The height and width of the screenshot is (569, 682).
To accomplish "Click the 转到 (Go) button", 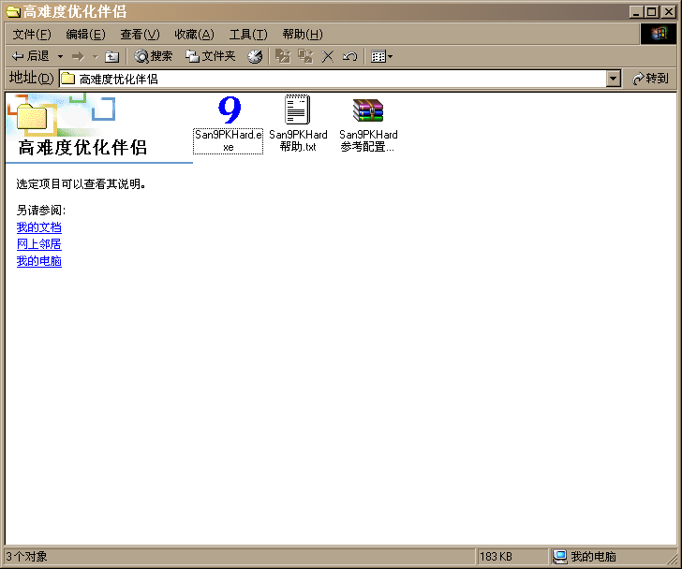I will [651, 79].
